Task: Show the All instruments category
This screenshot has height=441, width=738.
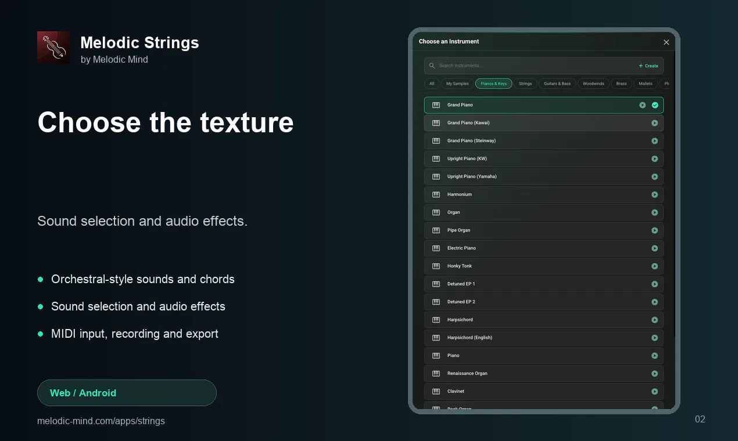Action: pyautogui.click(x=432, y=84)
